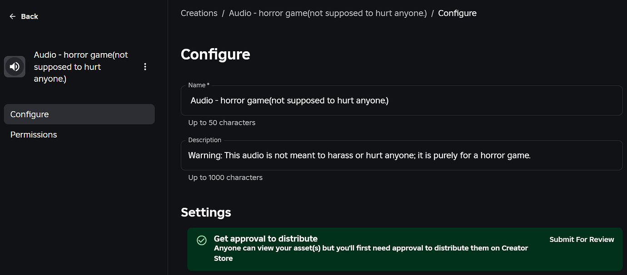Select the asset title text in the sidebar
The image size is (627, 275).
click(x=80, y=66)
